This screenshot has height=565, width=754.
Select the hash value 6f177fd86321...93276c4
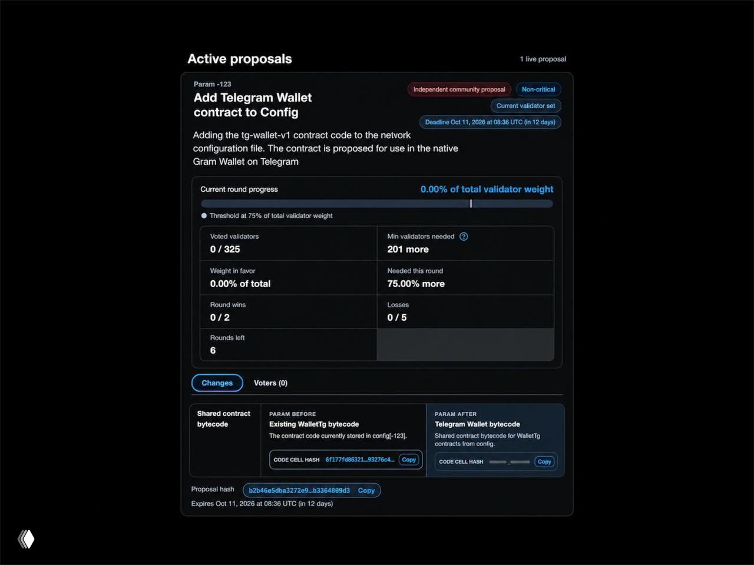click(x=360, y=460)
